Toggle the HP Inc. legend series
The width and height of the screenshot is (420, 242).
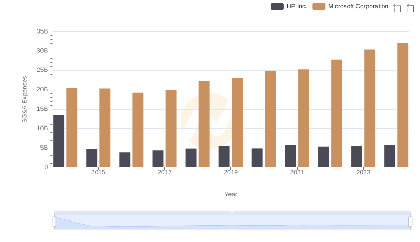(289, 6)
